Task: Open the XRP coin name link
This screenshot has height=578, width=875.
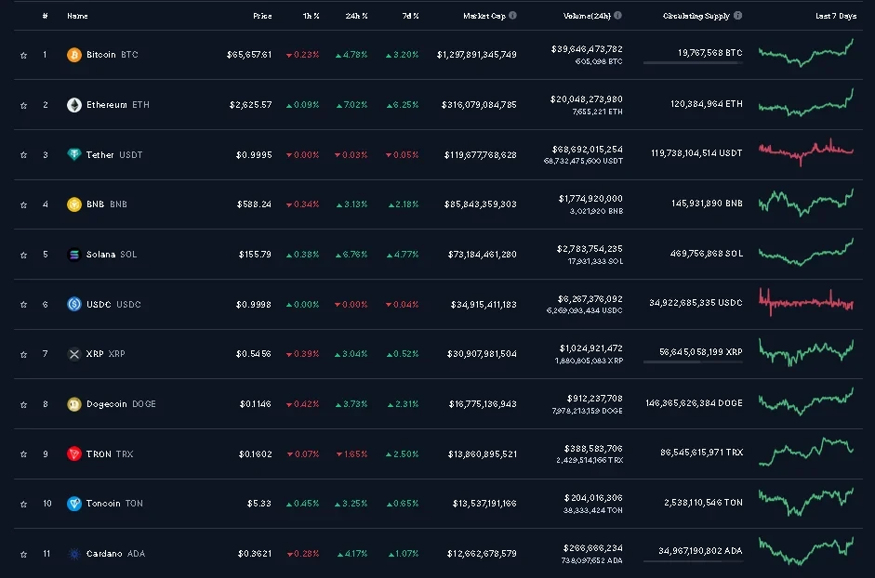Action: [x=97, y=354]
